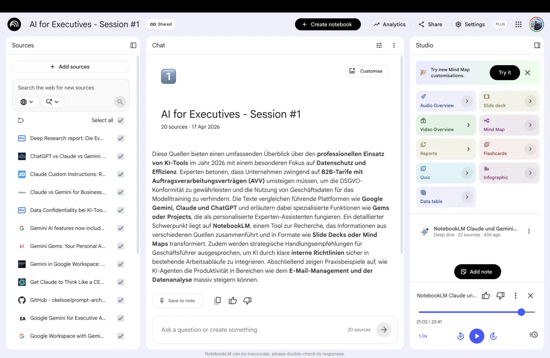Like the audio overview in player
This screenshot has height=358, width=550.
click(486, 296)
